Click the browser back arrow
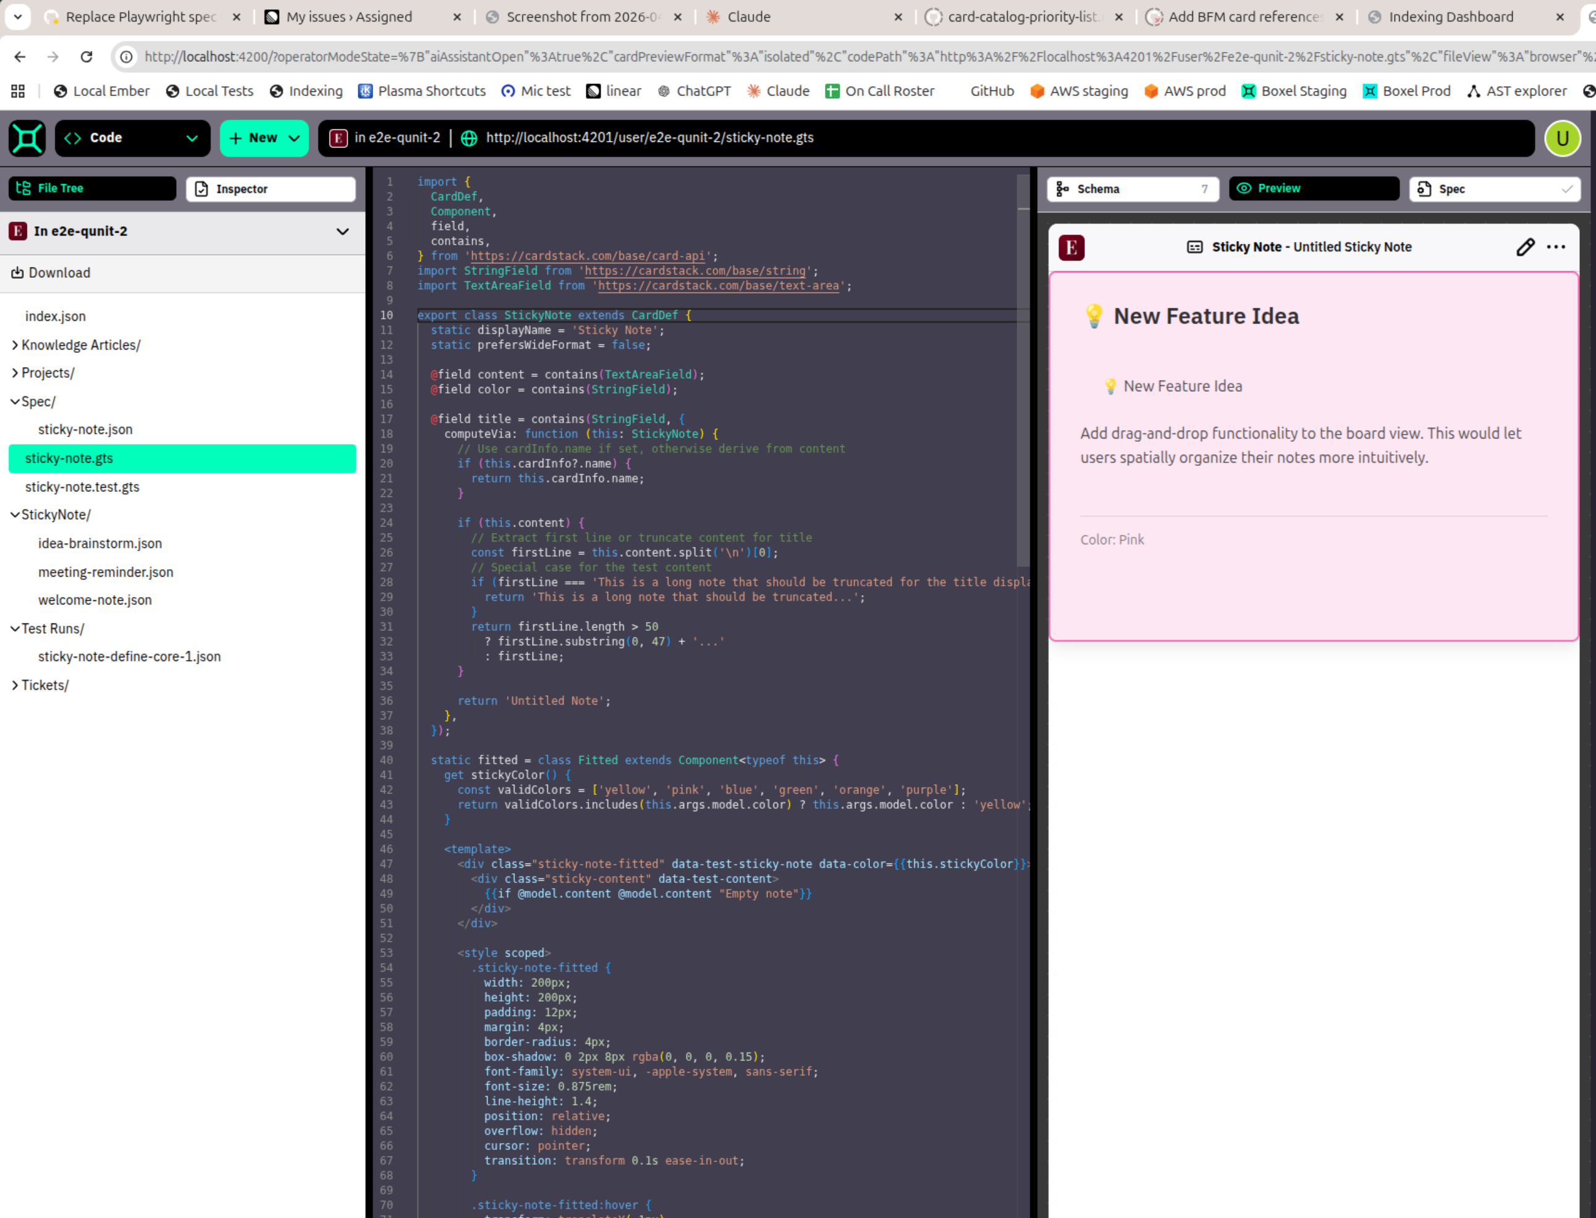This screenshot has width=1596, height=1218. click(20, 57)
